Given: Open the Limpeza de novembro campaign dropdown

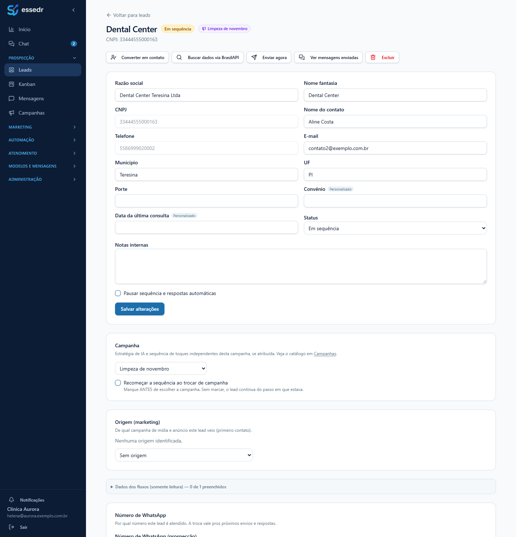Looking at the screenshot, I should [161, 368].
